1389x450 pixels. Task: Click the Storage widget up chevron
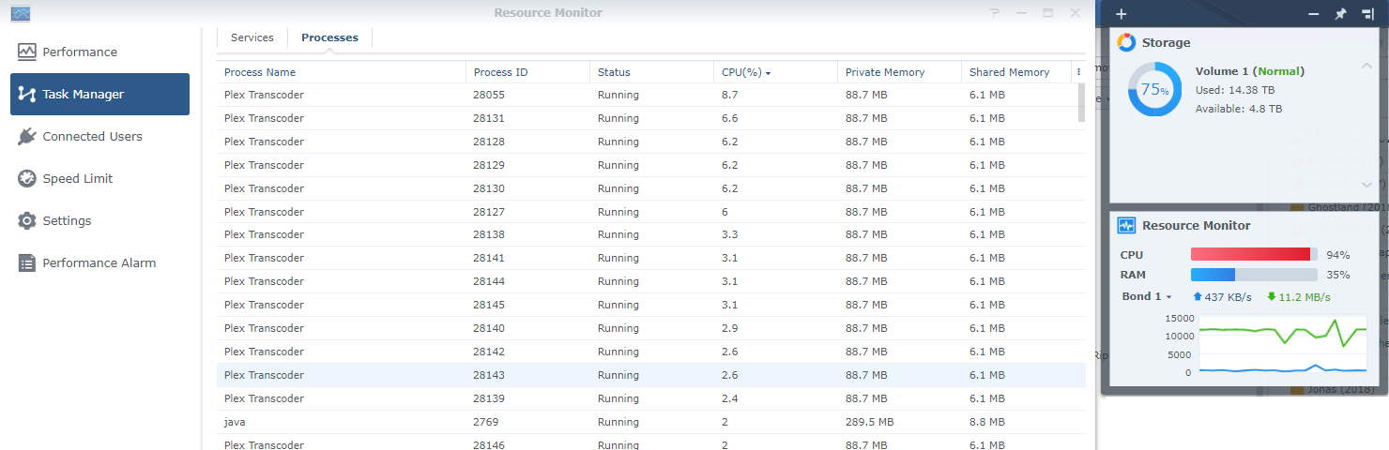[x=1366, y=66]
